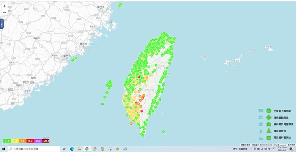The image size is (296, 152).
Task: Open Windows Start menu
Action: (4, 149)
